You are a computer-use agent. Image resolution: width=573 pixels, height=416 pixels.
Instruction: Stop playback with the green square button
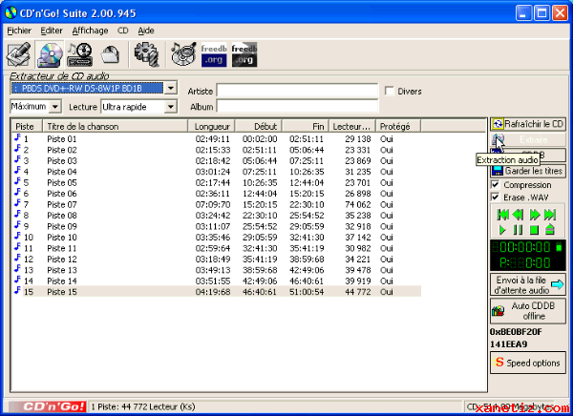click(x=534, y=230)
